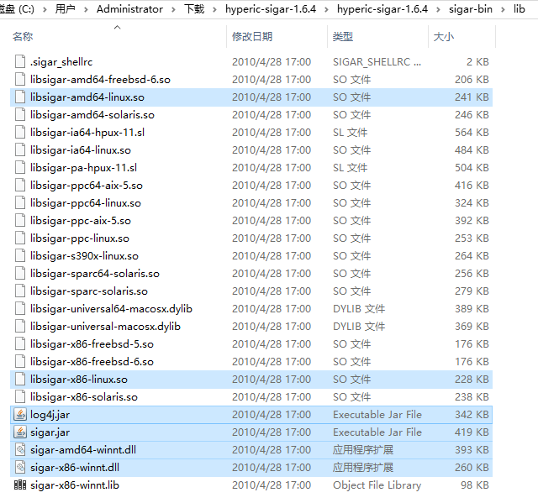This screenshot has height=503, width=538.
Task: Select the file name sigar-x86-winnt.dll
Action: [75, 468]
